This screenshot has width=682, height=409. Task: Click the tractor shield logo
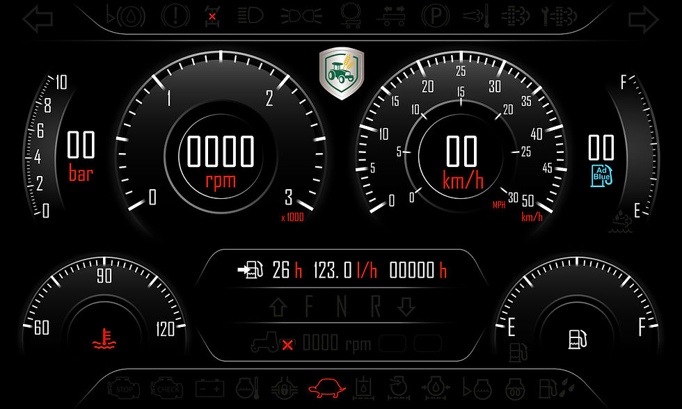coord(342,74)
